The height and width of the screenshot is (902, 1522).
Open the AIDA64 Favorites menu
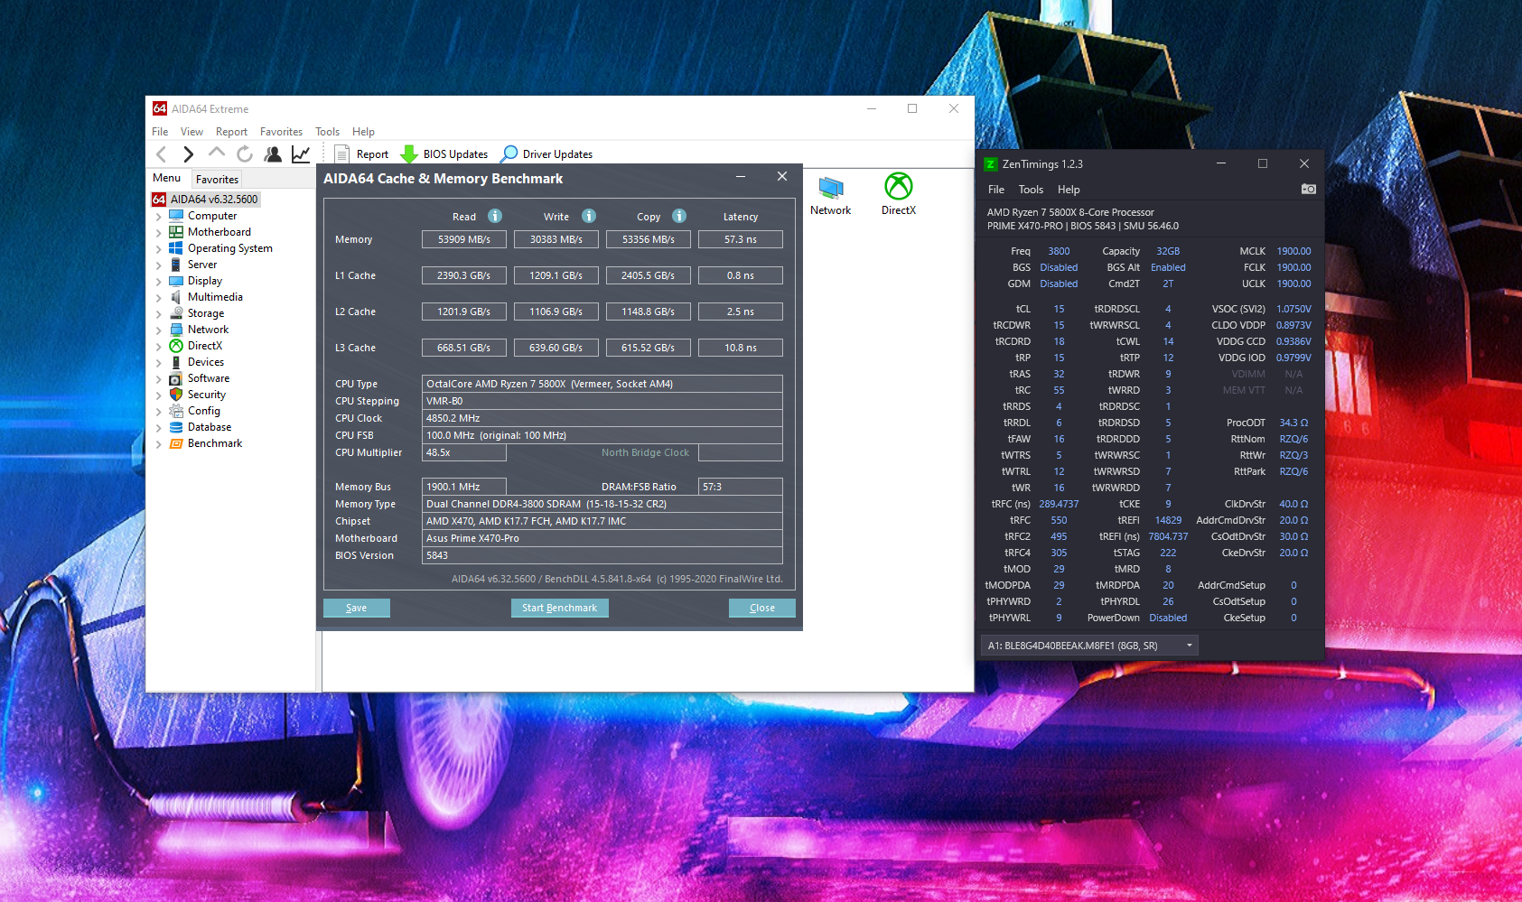coord(282,132)
